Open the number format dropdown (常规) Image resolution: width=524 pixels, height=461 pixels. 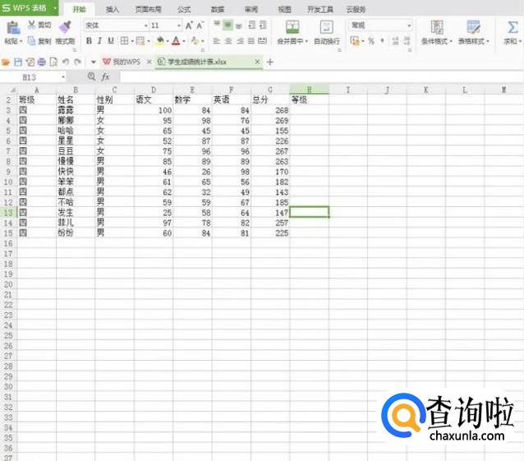pyautogui.click(x=409, y=25)
